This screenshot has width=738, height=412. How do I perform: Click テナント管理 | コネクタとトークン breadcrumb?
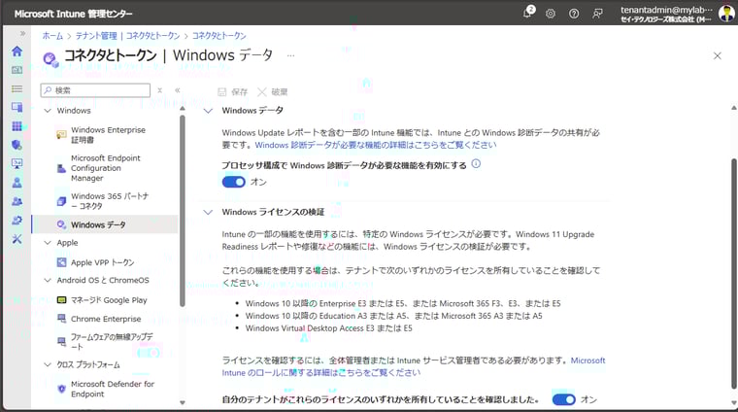(127, 36)
